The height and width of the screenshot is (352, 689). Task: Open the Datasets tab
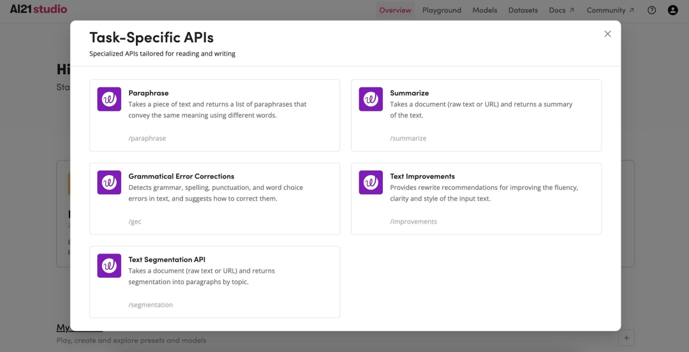[523, 10]
